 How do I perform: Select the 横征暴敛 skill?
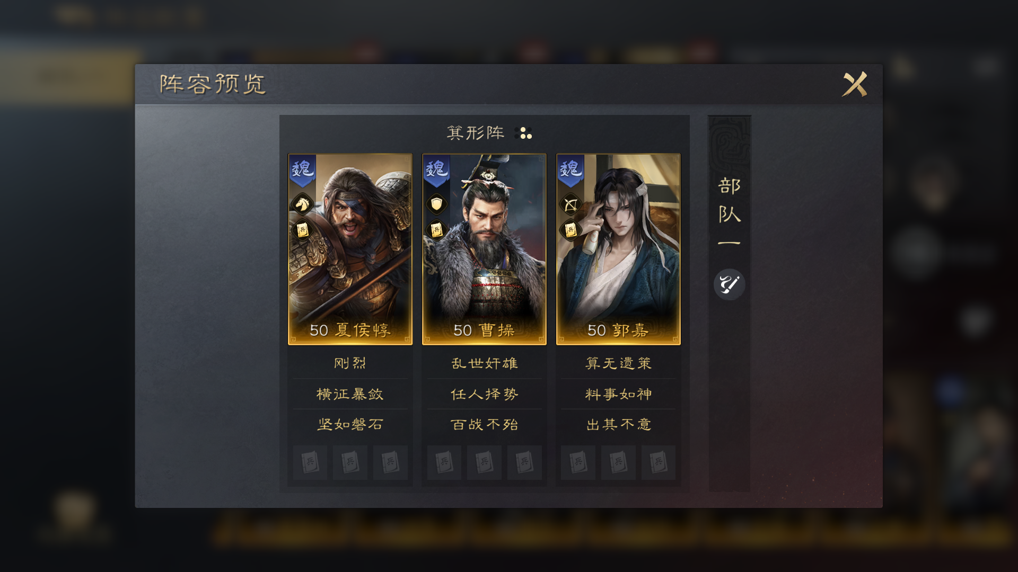pyautogui.click(x=350, y=394)
